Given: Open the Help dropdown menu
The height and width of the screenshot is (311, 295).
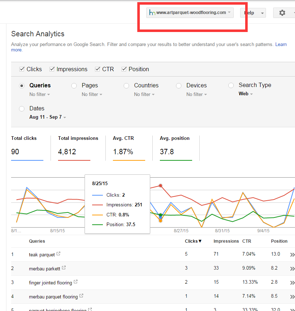Looking at the screenshot, I should (x=253, y=13).
